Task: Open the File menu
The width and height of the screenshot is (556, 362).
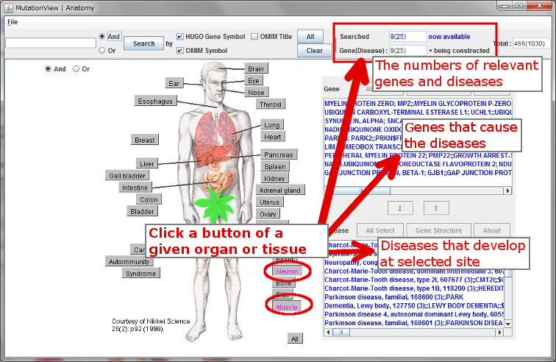Action: coord(13,22)
